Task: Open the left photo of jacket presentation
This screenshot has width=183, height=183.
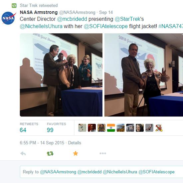Action: [x=61, y=75]
